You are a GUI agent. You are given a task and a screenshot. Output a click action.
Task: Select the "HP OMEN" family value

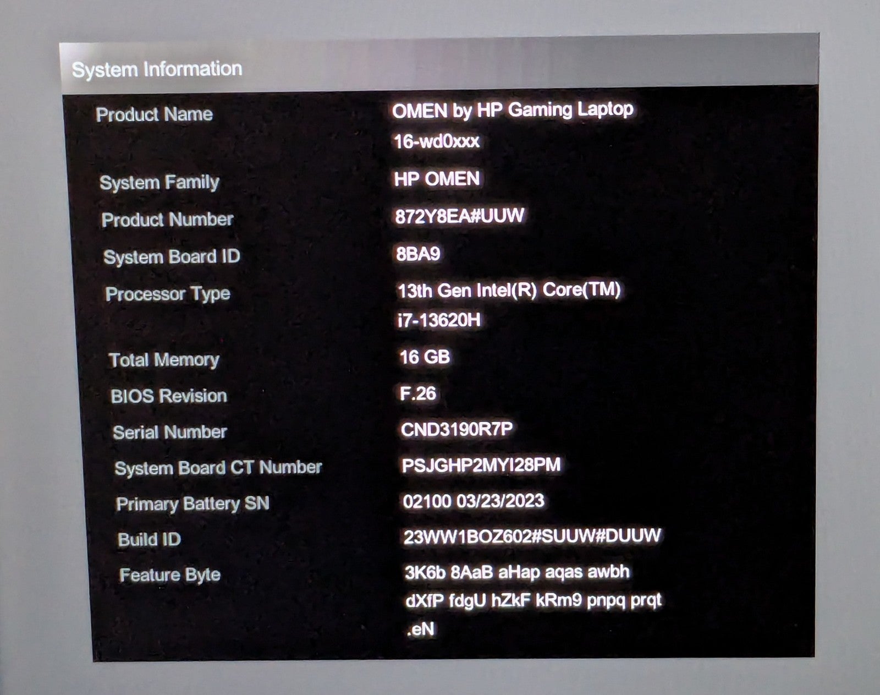pyautogui.click(x=437, y=179)
